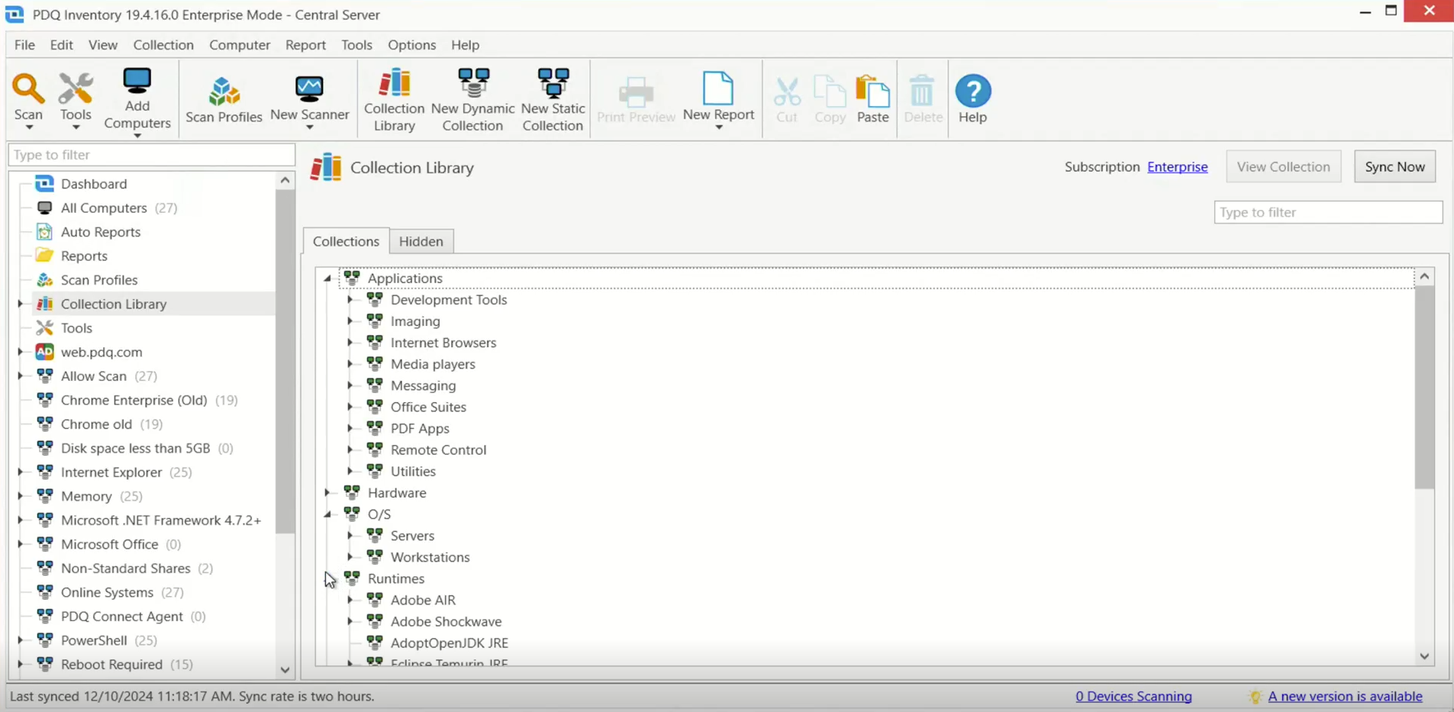Open the Collection menu

coord(163,45)
